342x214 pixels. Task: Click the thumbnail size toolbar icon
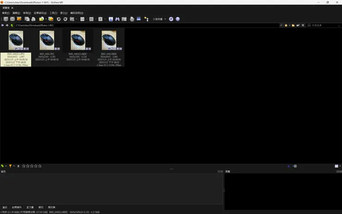point(82,19)
